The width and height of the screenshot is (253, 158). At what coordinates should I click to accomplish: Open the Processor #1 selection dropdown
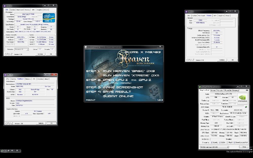22,49
